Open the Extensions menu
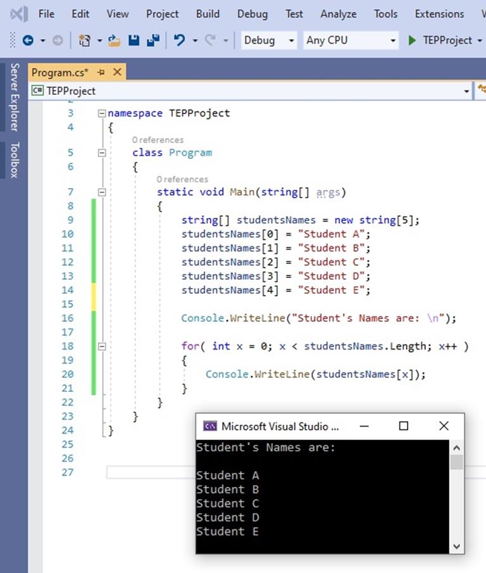 click(439, 14)
